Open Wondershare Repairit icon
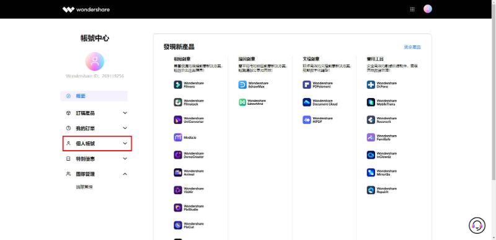 pyautogui.click(x=371, y=190)
